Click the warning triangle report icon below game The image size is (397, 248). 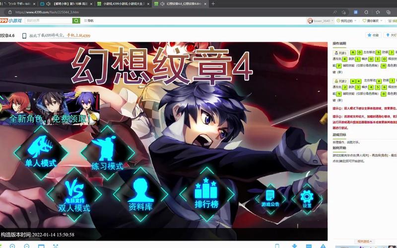click(x=323, y=246)
